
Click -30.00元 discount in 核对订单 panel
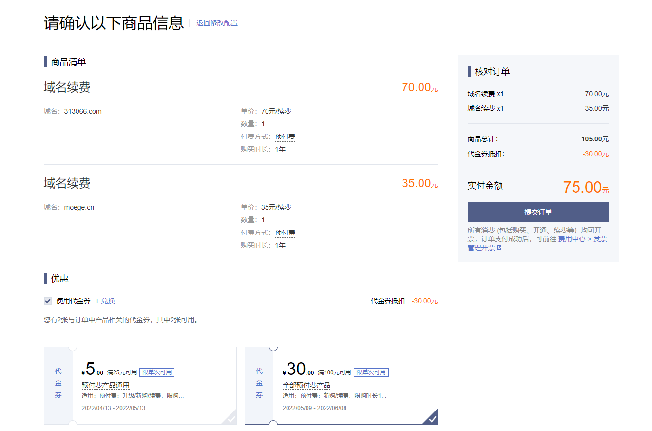tap(595, 154)
